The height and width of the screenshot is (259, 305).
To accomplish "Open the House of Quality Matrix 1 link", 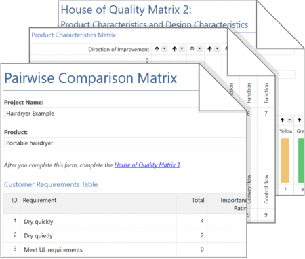I will pos(147,165).
